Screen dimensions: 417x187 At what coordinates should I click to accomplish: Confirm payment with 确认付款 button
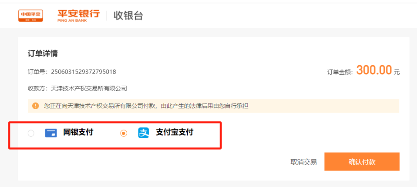tap(362, 161)
